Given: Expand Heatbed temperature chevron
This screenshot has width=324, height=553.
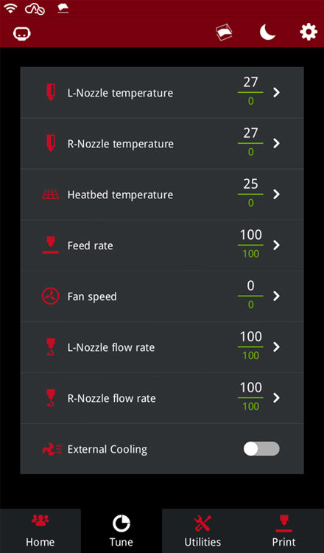Looking at the screenshot, I should pyautogui.click(x=277, y=195).
